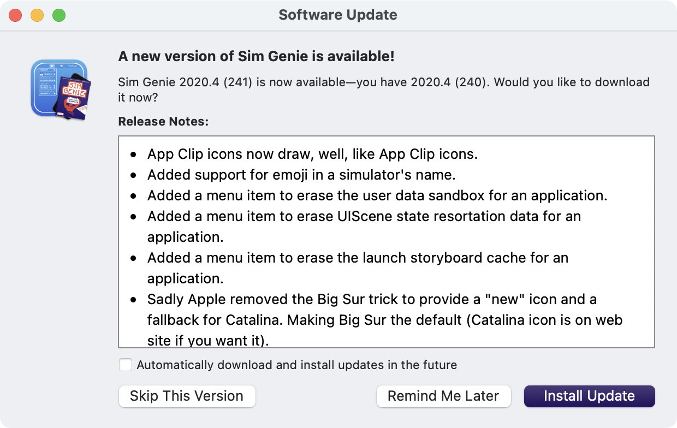
Task: Click the App Clip icons release note
Action: coord(312,154)
